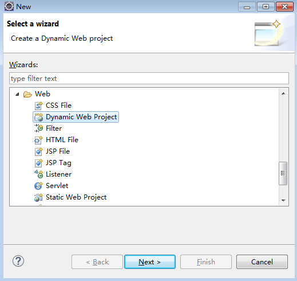Click the scrollbar down arrow in wizard list
This screenshot has height=281, width=297.
coord(283,200)
